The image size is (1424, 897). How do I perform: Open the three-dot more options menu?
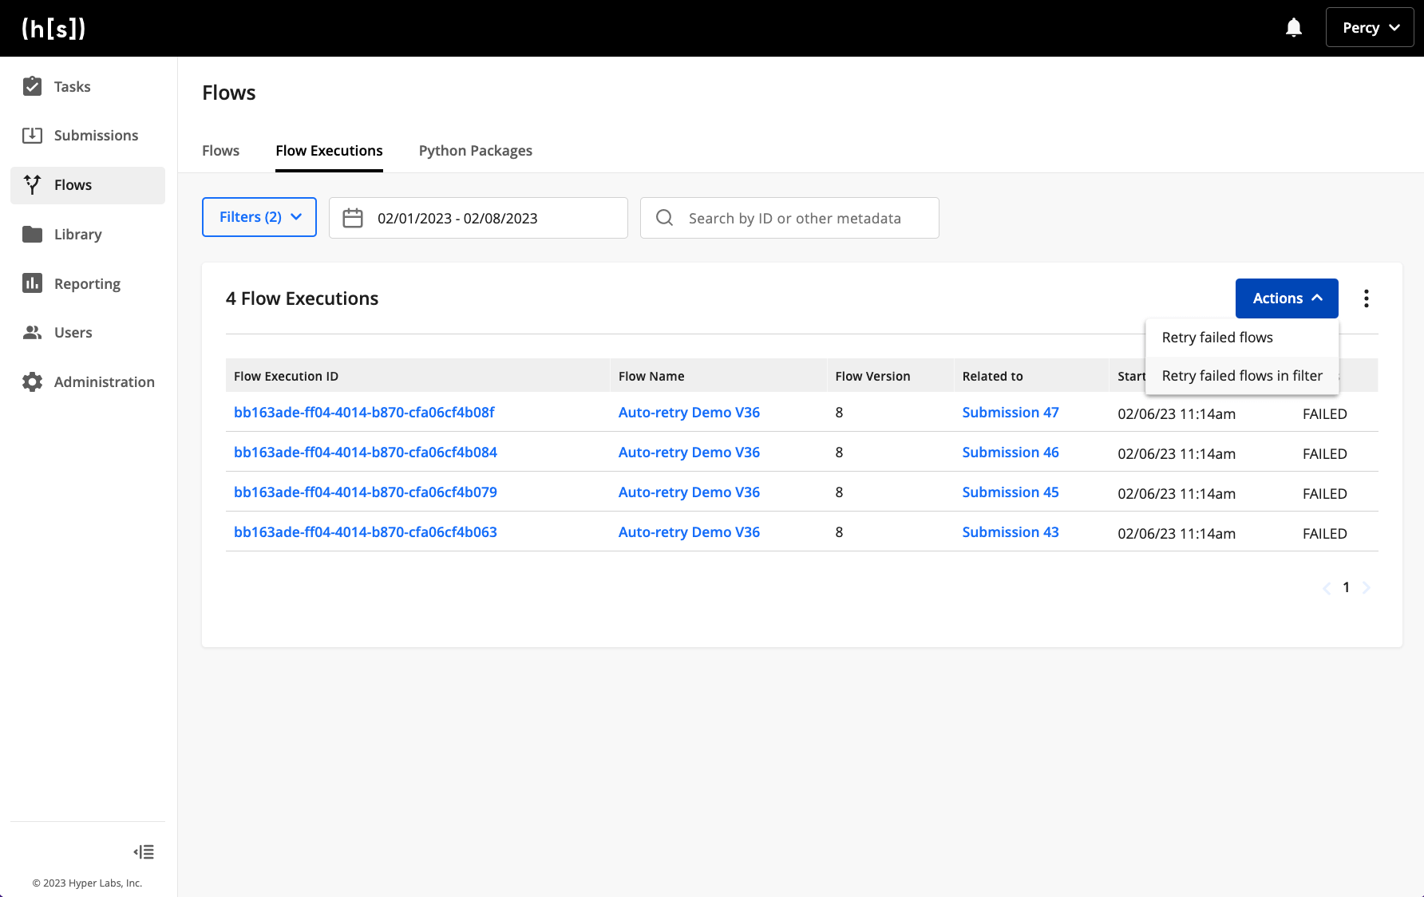click(1367, 298)
